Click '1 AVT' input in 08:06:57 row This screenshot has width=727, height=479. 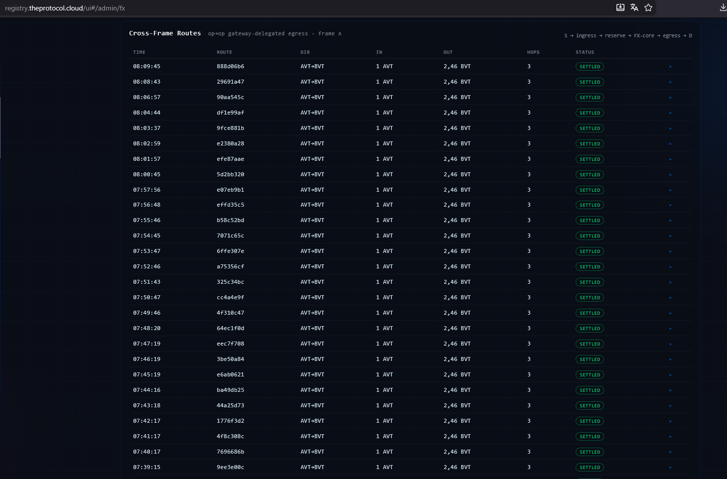(x=384, y=98)
